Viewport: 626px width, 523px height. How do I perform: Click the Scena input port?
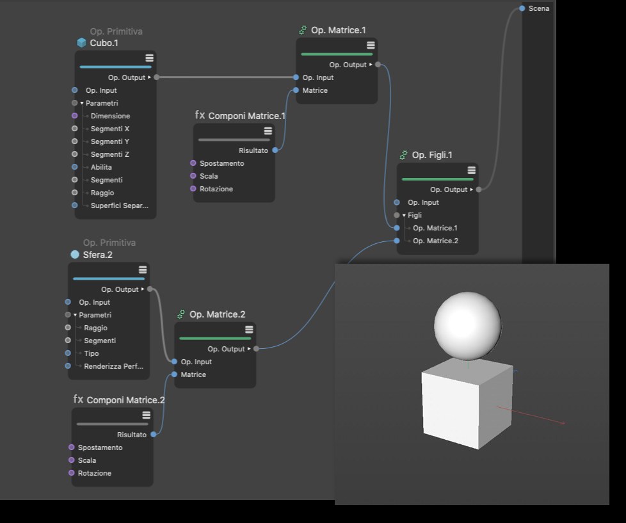point(522,8)
